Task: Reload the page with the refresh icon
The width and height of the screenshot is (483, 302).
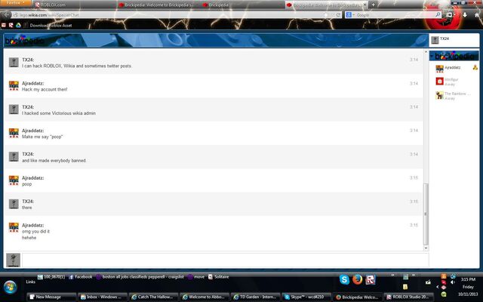Action: tap(338, 15)
